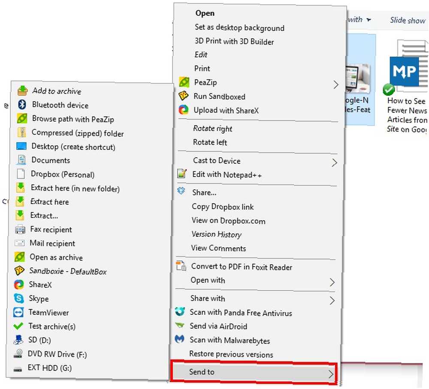
Task: Click Slide show in the Explorer toolbar
Action: pos(408,20)
